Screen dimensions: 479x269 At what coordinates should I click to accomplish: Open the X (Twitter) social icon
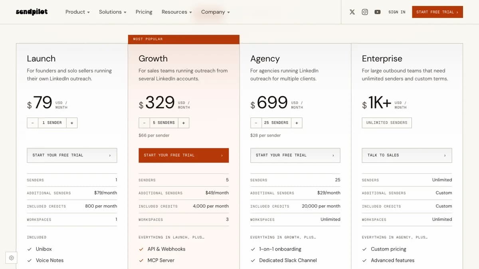coord(352,12)
